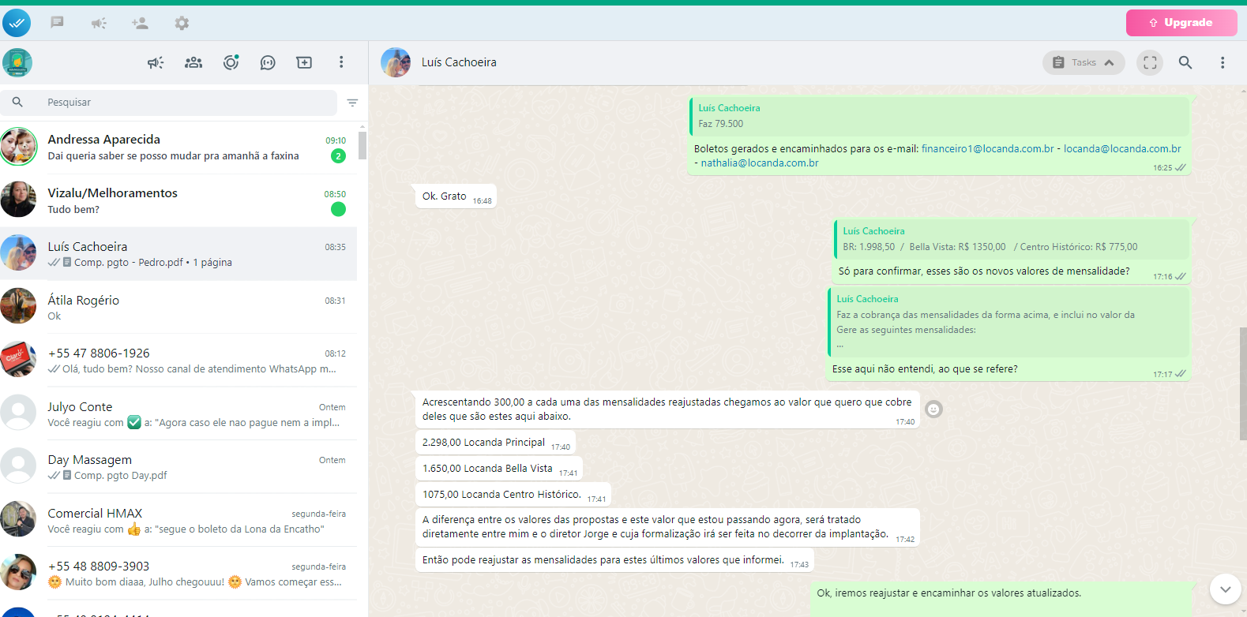1247x617 pixels.
Task: Open the nathalia@locanda.com.br email link
Action: (759, 163)
